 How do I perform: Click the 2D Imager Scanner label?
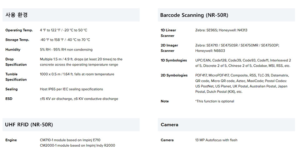click(169, 48)
